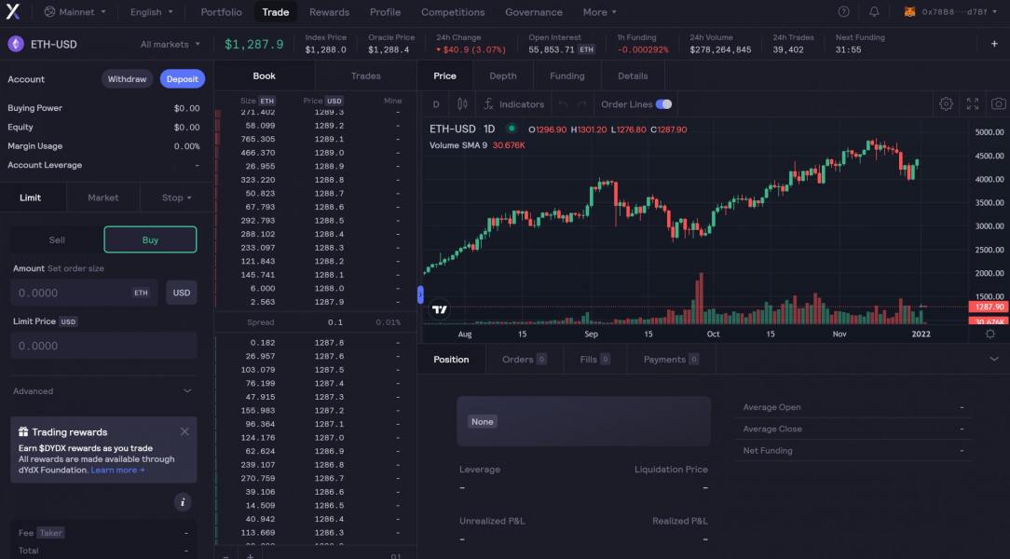Click the order book zoom in plus icon
The image size is (1010, 559).
point(250,556)
